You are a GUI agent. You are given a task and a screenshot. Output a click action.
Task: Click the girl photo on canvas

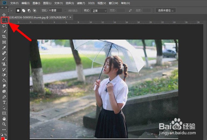coord(104,89)
